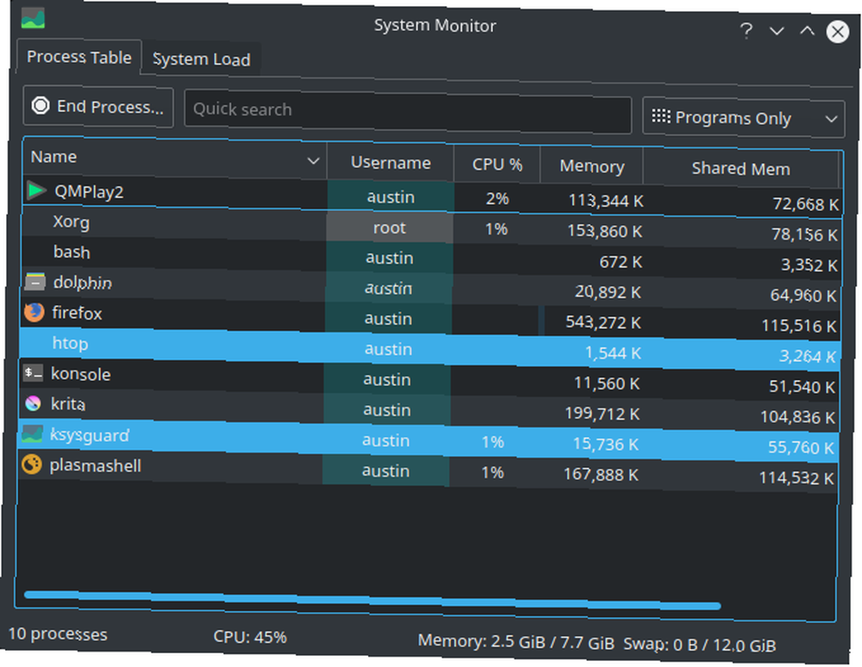Click the 153,860 K memory cell
The height and width of the screenshot is (667, 862).
tap(605, 231)
